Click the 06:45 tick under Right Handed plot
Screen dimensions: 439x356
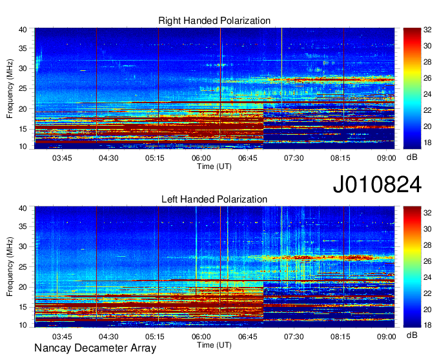pos(247,158)
